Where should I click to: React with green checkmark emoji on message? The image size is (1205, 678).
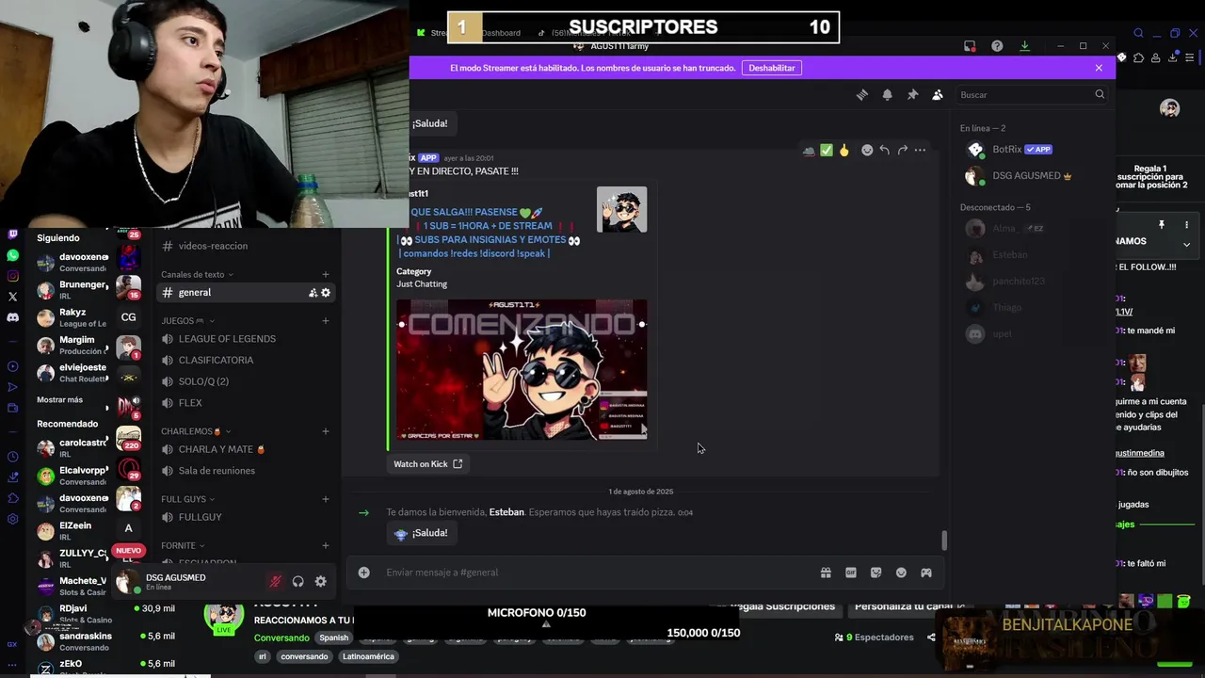point(826,150)
